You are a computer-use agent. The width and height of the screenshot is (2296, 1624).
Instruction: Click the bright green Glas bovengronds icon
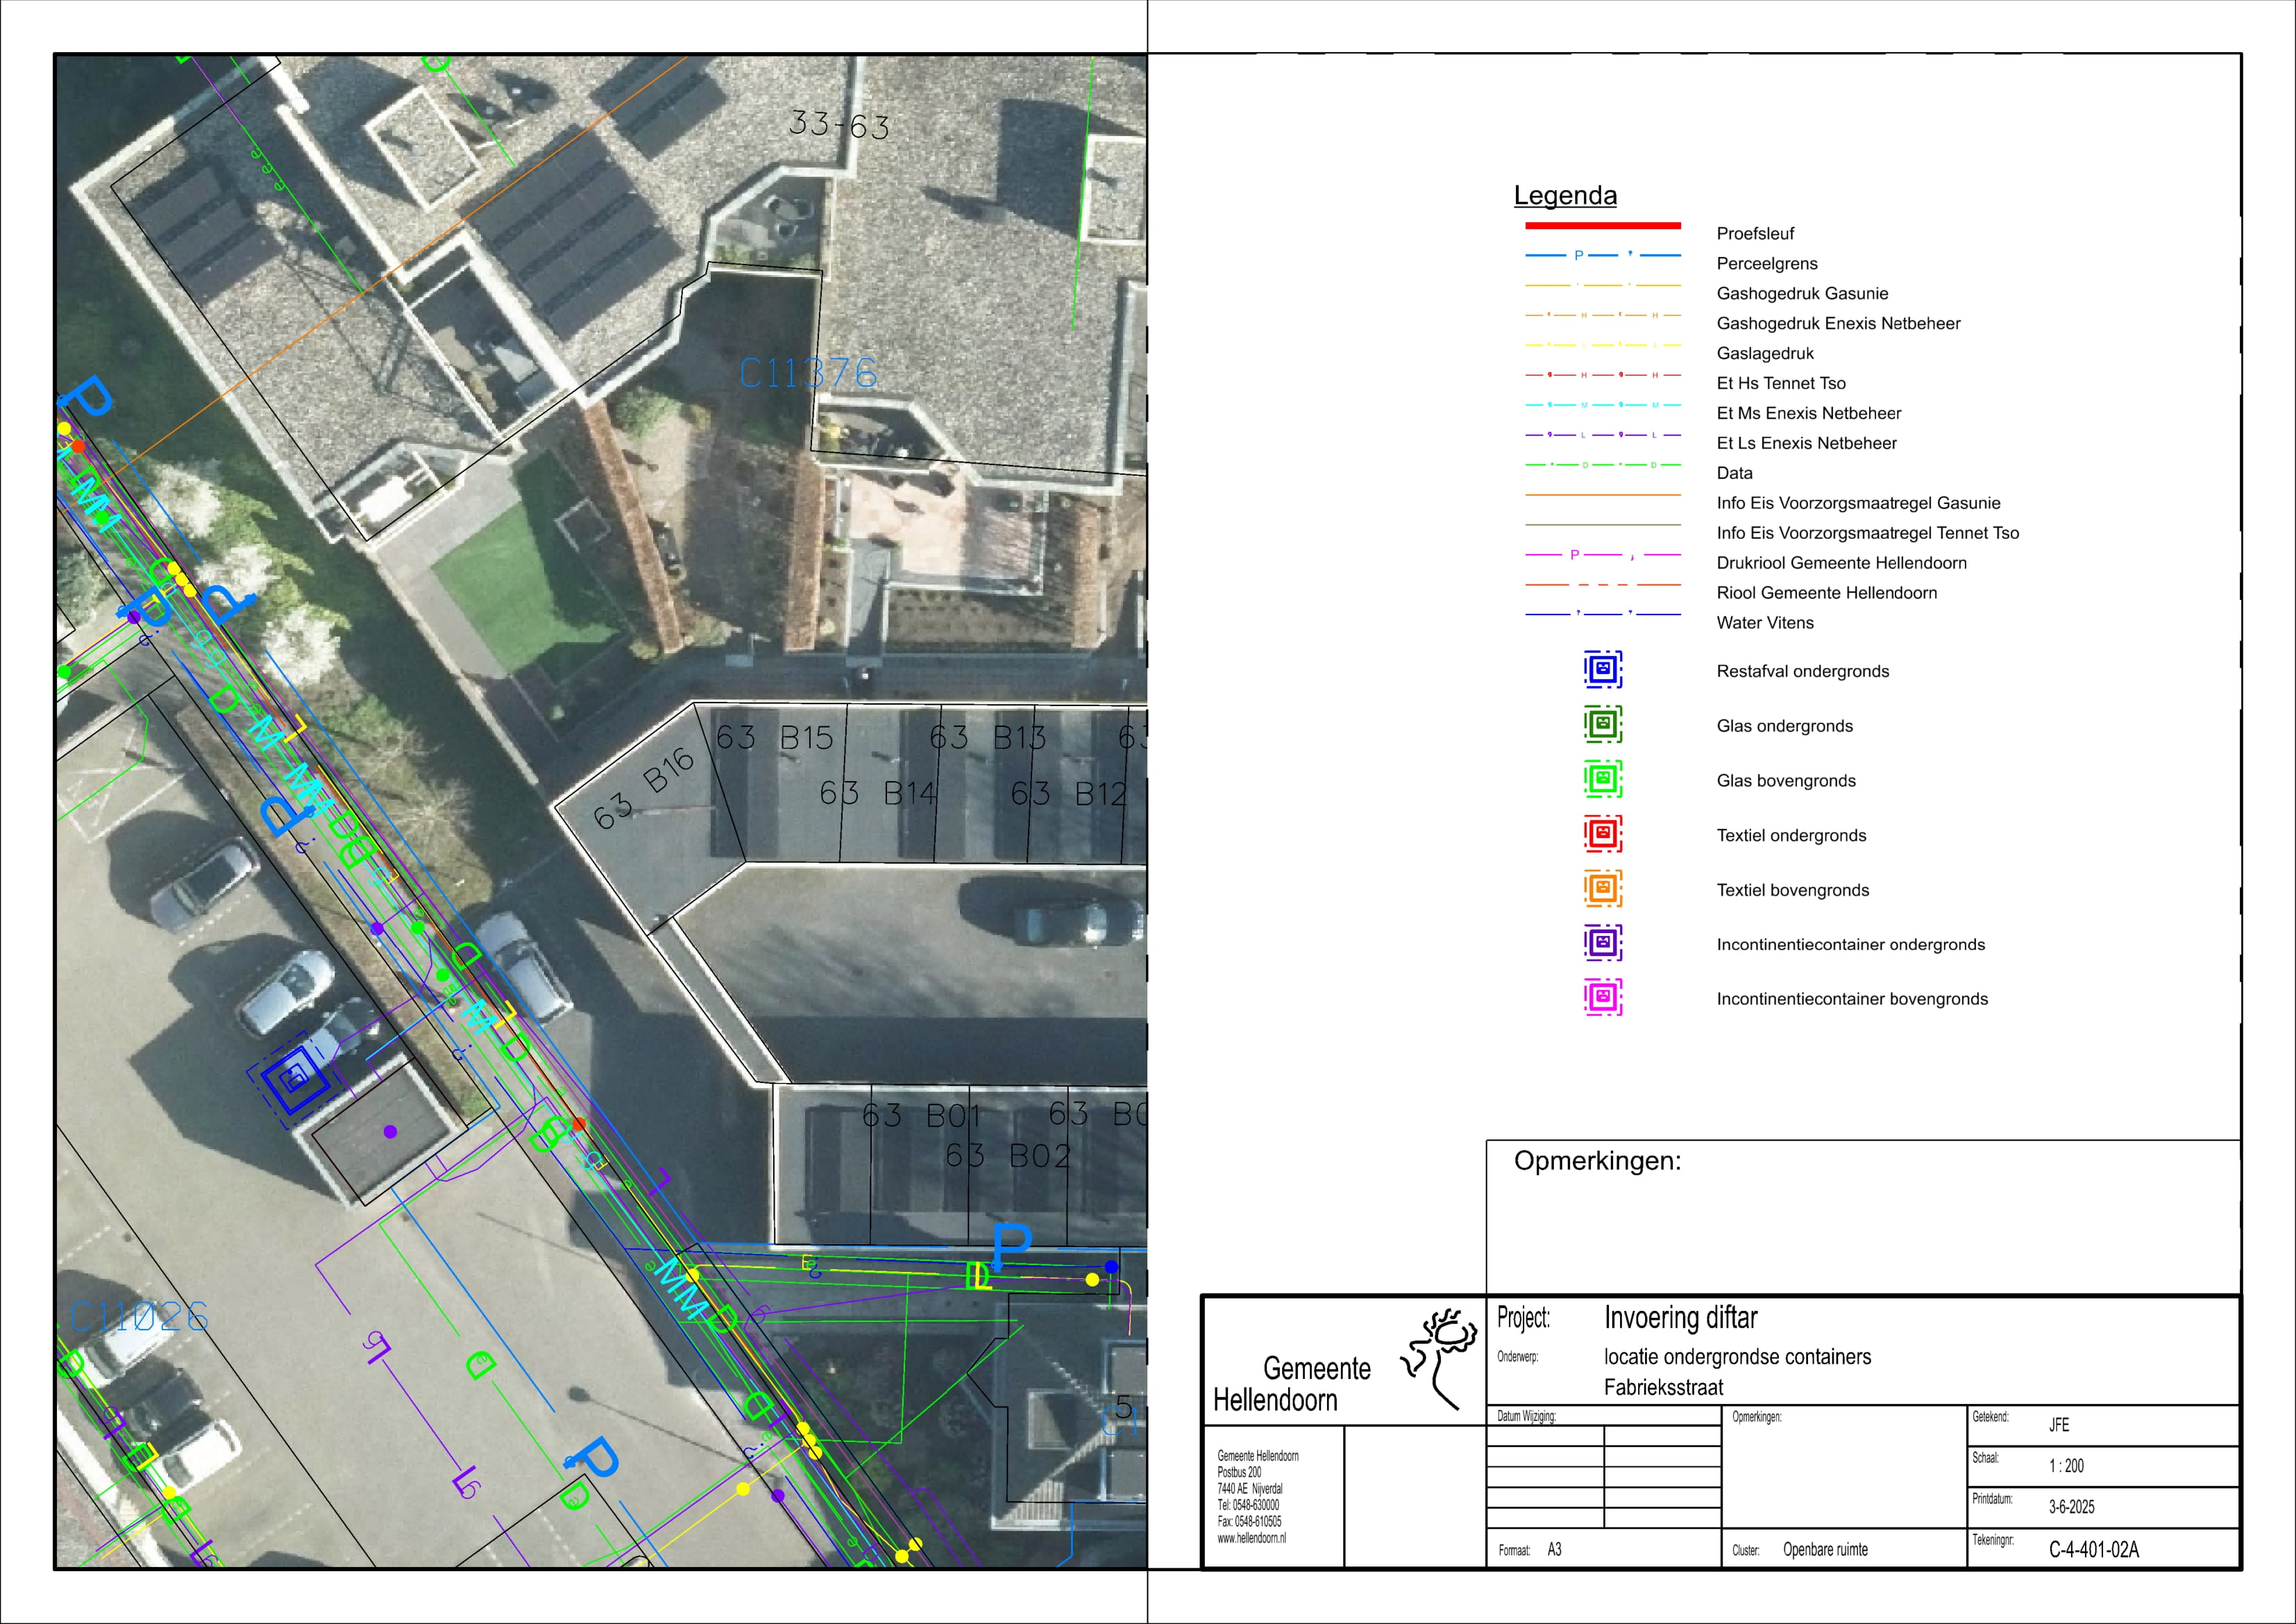click(x=1602, y=778)
